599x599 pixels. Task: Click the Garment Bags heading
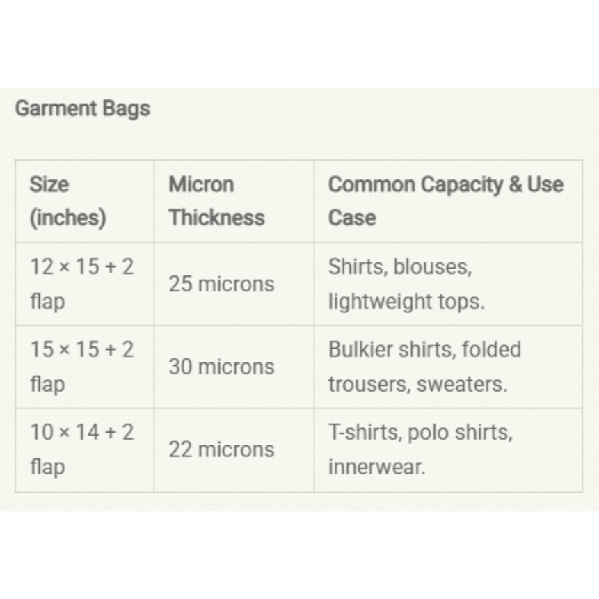click(82, 109)
